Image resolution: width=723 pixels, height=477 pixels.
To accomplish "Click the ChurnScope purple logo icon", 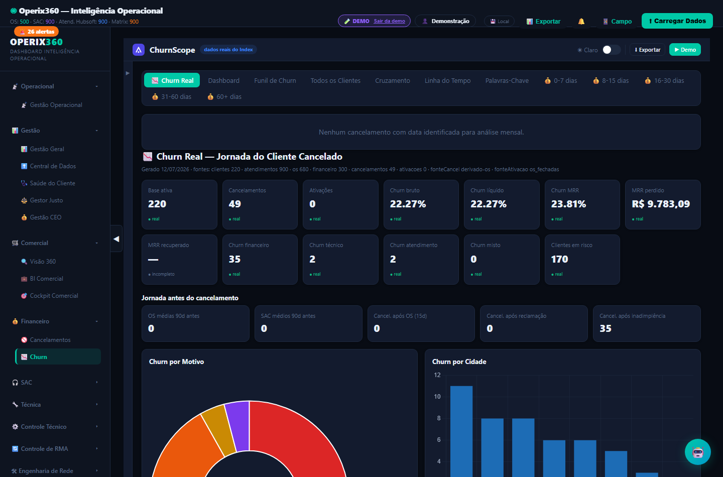I will pyautogui.click(x=139, y=50).
